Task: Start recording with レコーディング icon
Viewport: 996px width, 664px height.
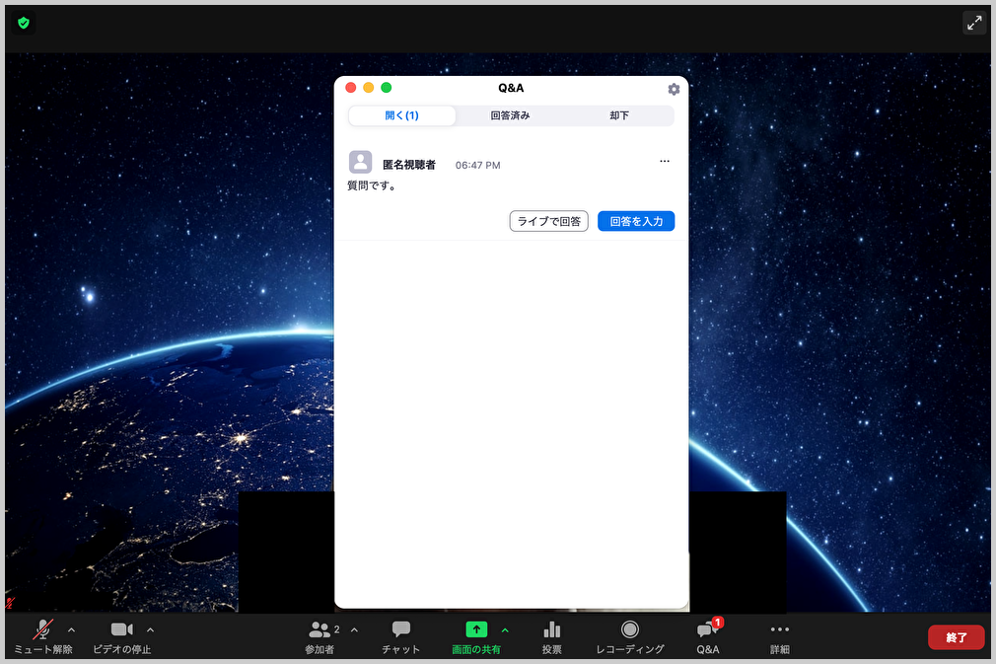Action: (629, 629)
